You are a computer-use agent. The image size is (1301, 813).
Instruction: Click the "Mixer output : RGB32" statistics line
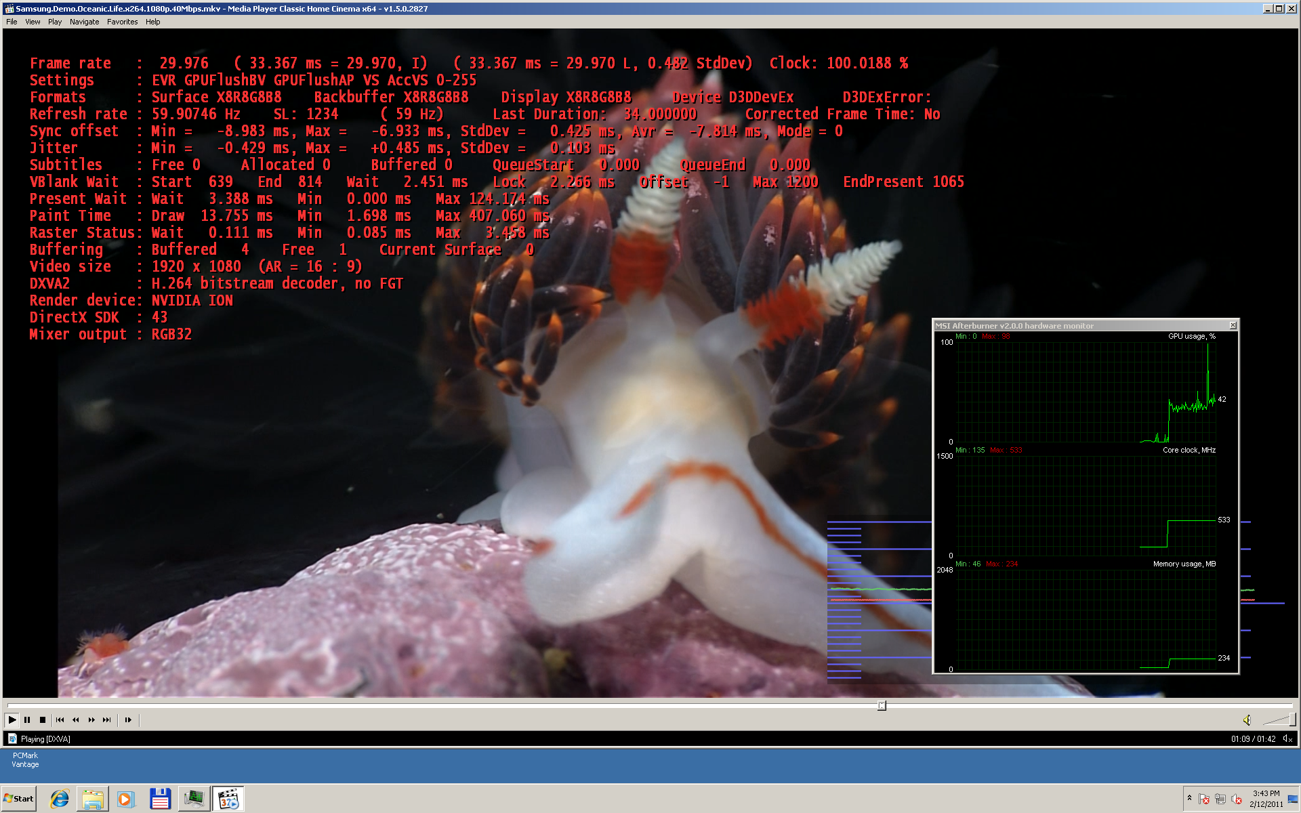pos(110,334)
